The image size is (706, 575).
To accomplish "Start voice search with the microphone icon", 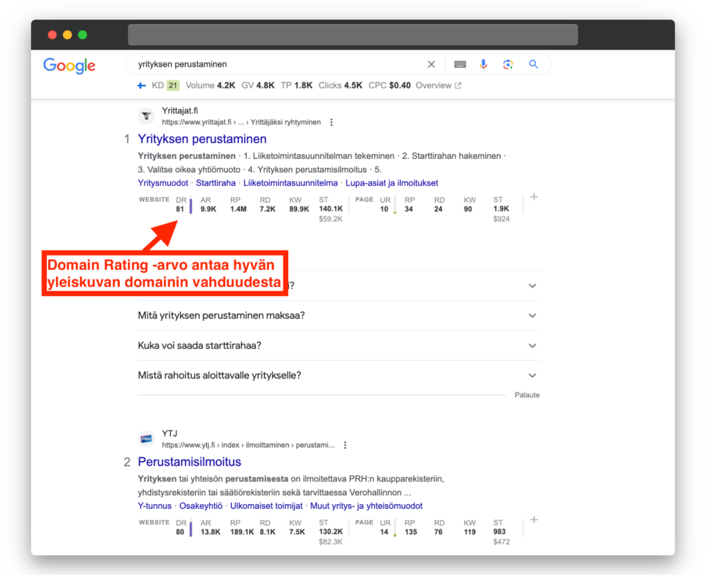I will (483, 64).
